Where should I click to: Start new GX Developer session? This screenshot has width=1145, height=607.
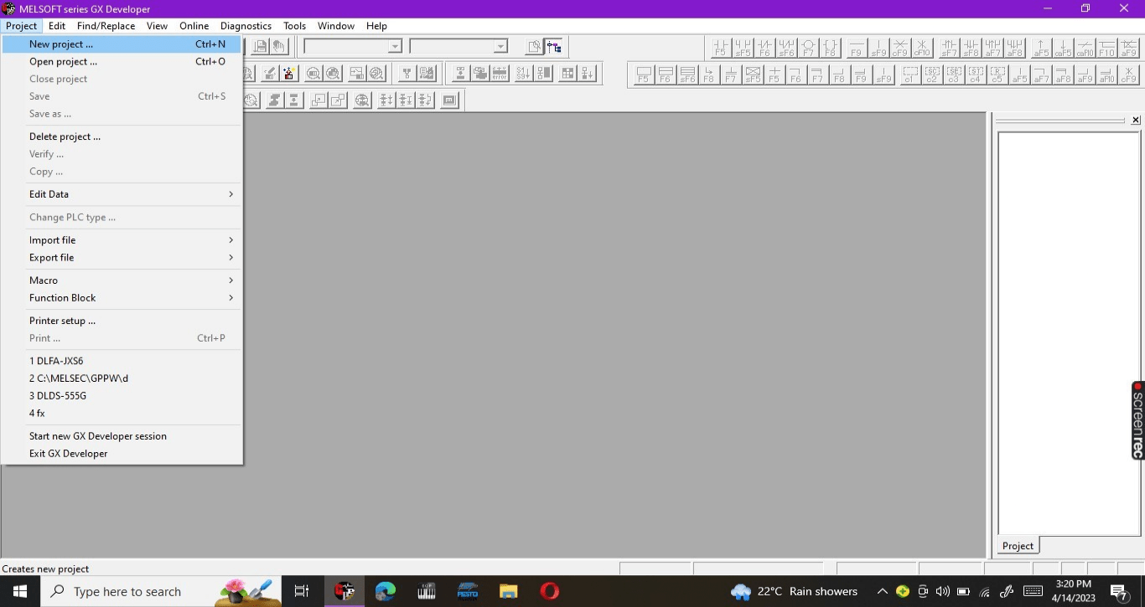pyautogui.click(x=122, y=436)
